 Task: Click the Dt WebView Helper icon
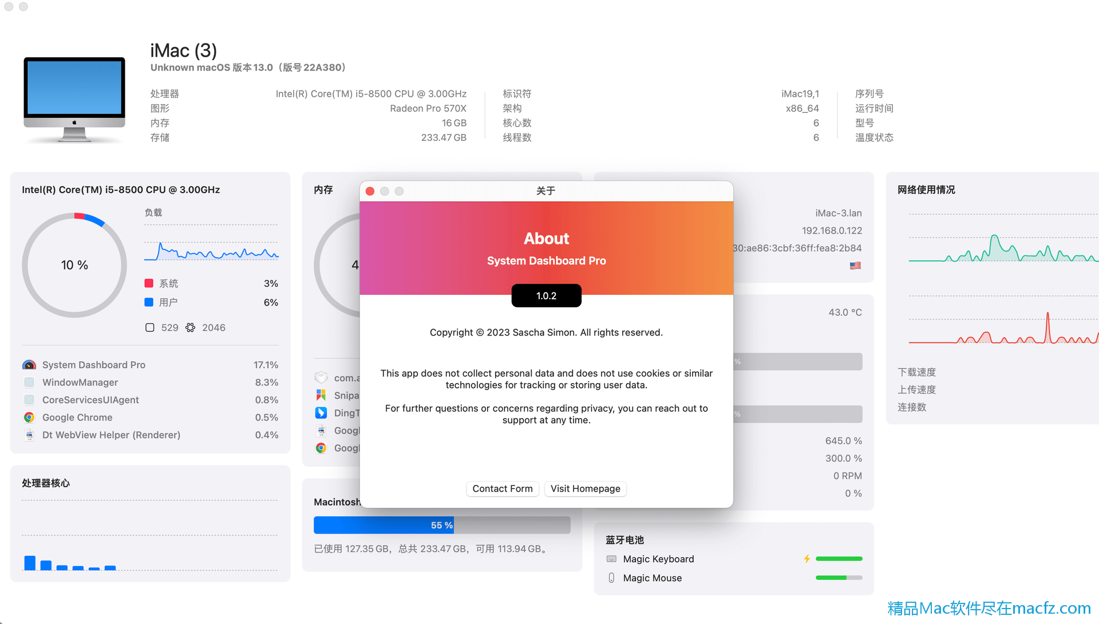[29, 435]
